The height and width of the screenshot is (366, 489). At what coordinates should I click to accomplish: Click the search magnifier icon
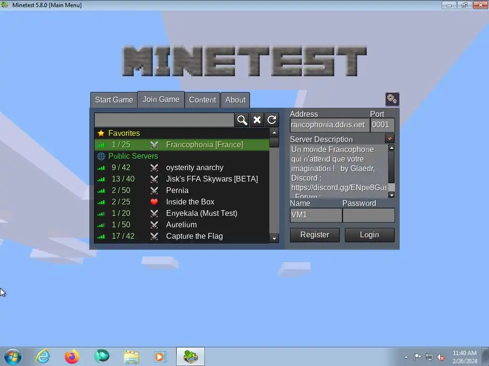pos(242,120)
